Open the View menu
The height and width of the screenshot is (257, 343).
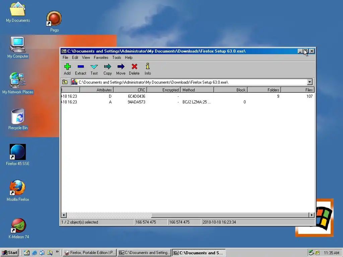pyautogui.click(x=86, y=58)
